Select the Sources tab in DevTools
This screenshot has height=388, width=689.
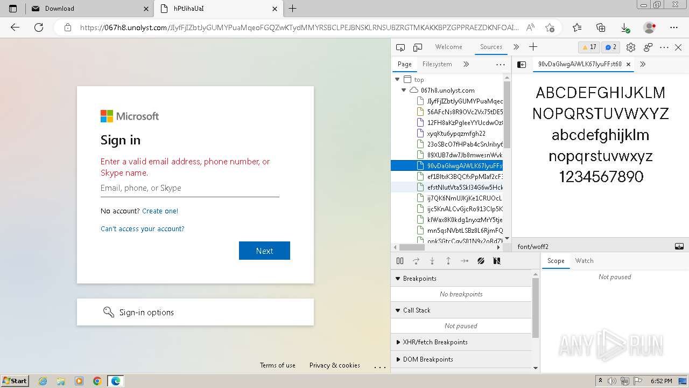[x=491, y=47]
